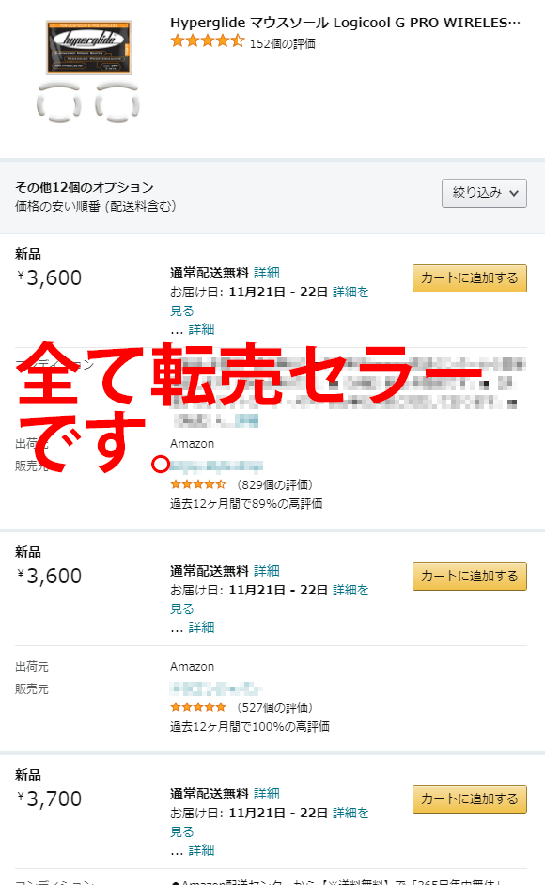Open 詳細 next to first 通常配送無料
This screenshot has width=545, height=885.
coord(266,273)
